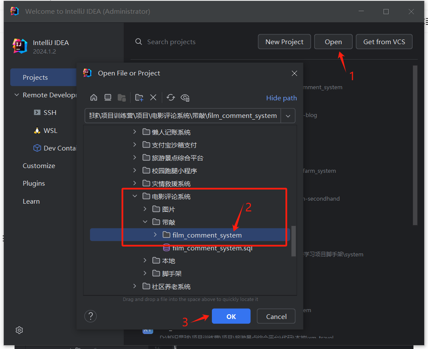
Task: Expand the 脚手架 folder
Action: (x=145, y=273)
